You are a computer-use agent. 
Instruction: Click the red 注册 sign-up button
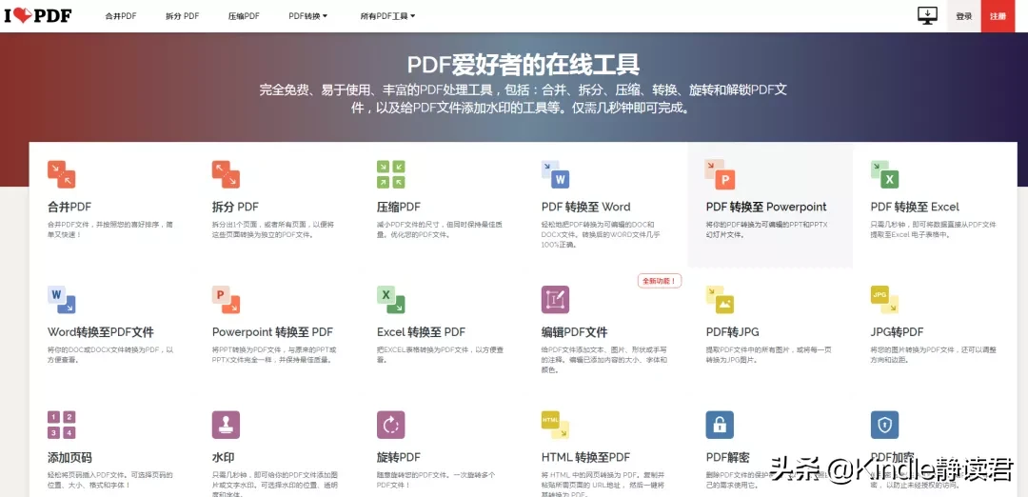998,16
